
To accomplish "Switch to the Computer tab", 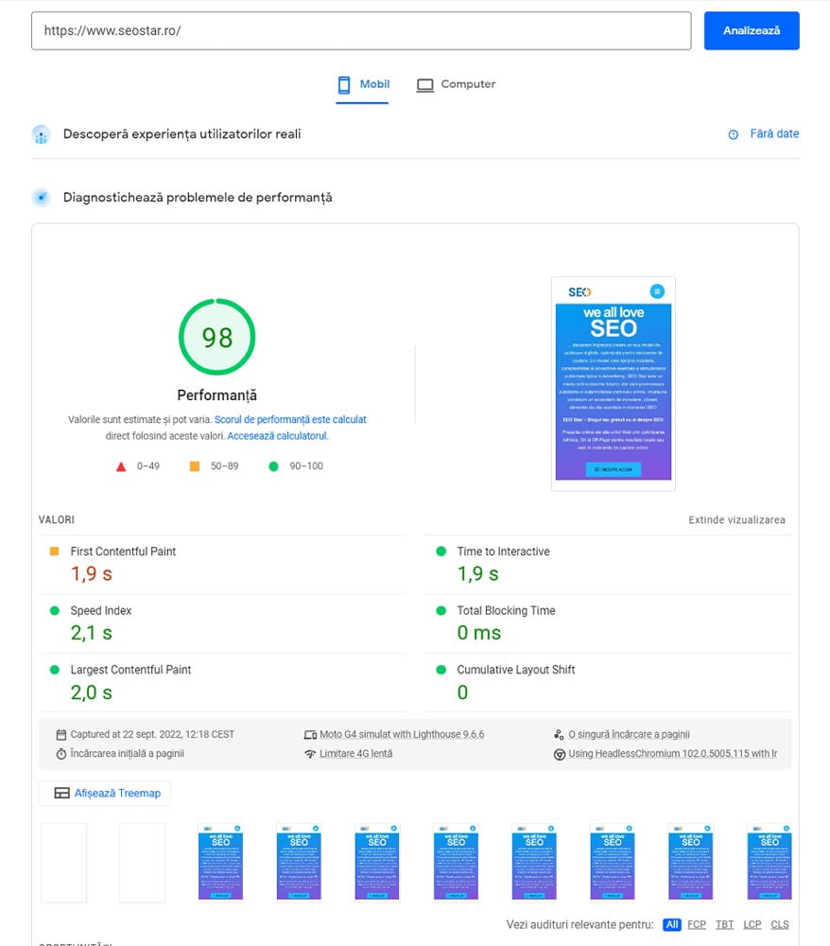I will (456, 85).
